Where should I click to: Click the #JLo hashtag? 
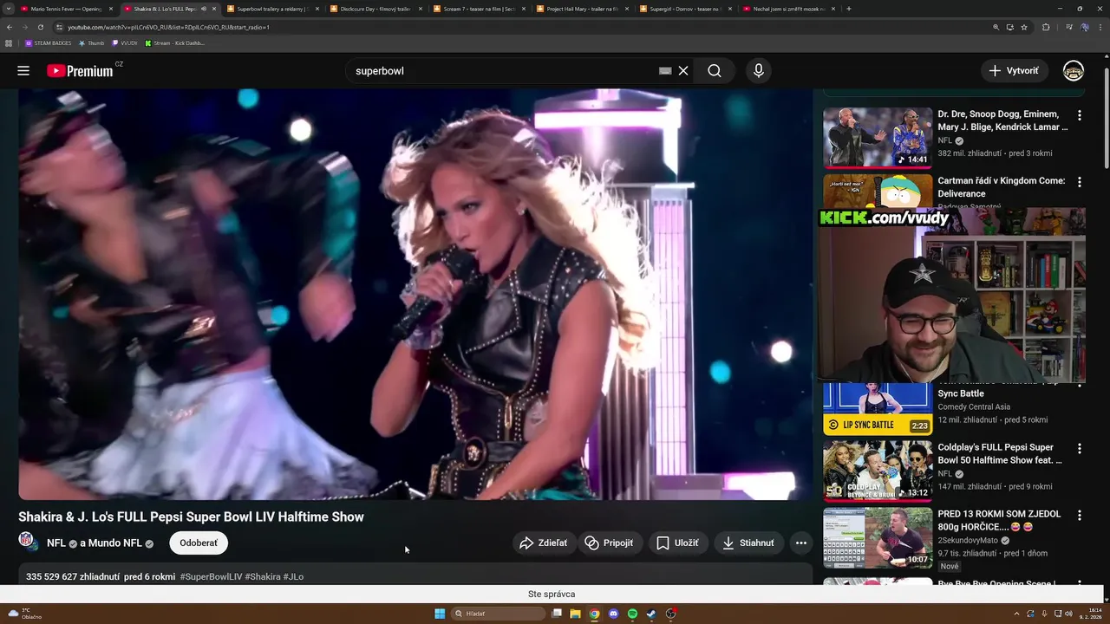[293, 576]
